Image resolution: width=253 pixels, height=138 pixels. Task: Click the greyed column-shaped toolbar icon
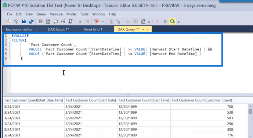(x=111, y=21)
